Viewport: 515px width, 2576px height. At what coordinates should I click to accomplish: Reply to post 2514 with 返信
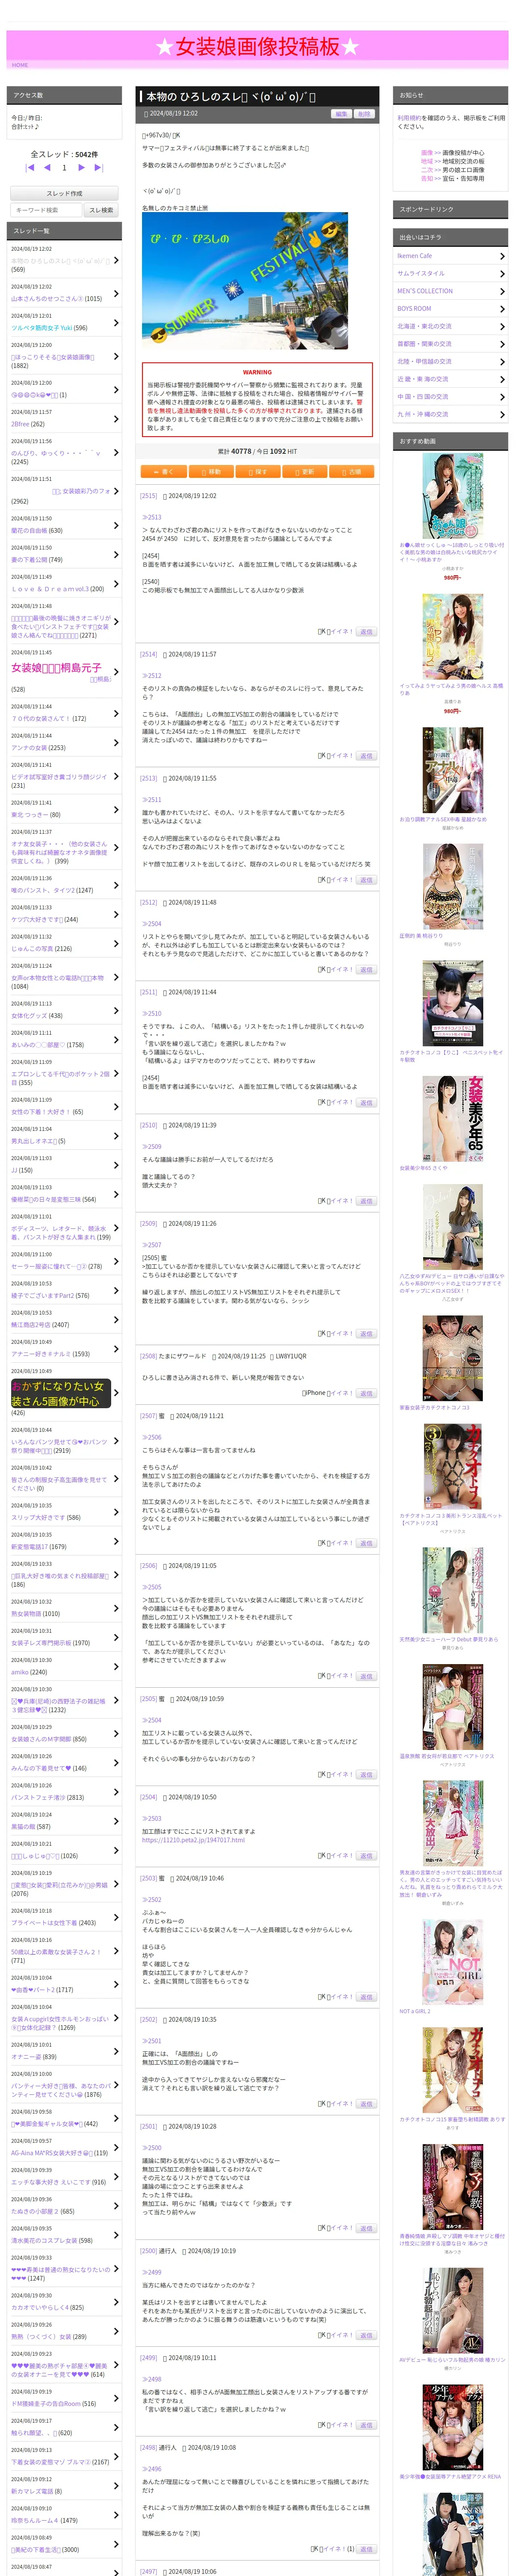[366, 756]
